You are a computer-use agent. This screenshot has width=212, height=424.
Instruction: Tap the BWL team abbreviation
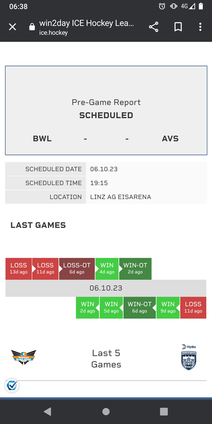tap(42, 139)
